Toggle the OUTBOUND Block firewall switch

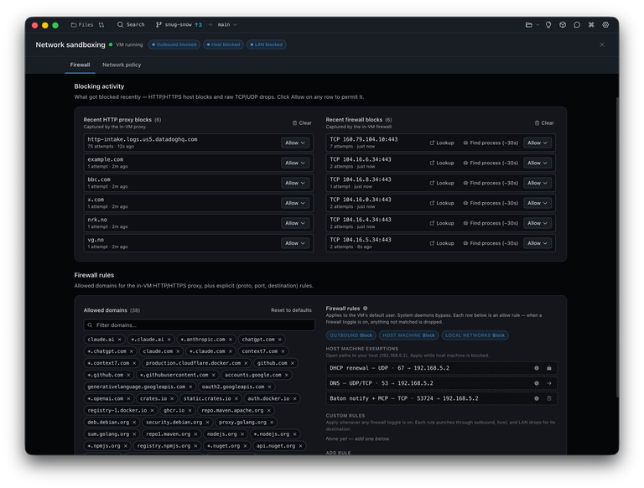[351, 335]
